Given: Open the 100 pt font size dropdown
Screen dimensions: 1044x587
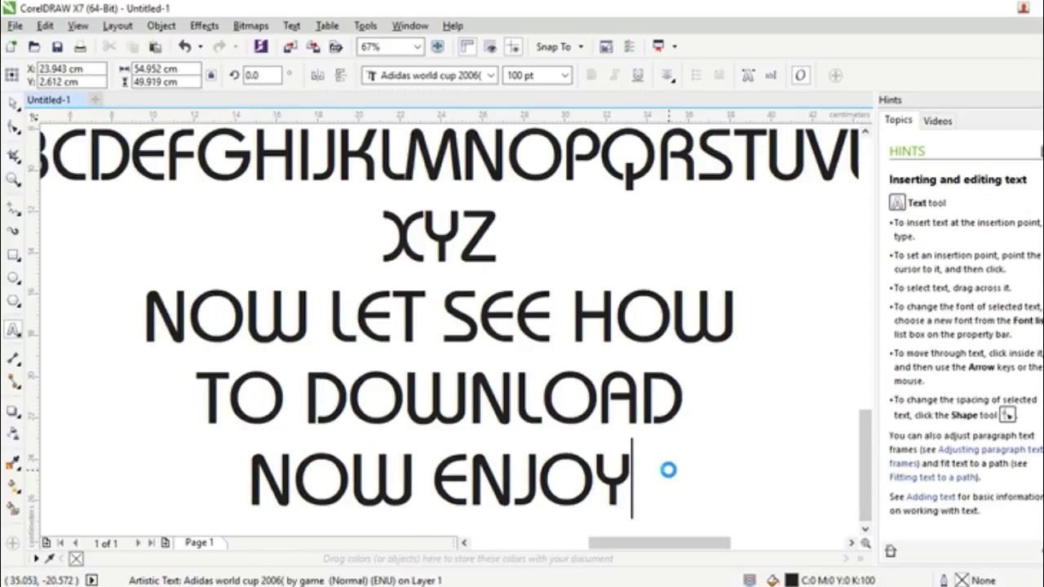Looking at the screenshot, I should (x=564, y=75).
